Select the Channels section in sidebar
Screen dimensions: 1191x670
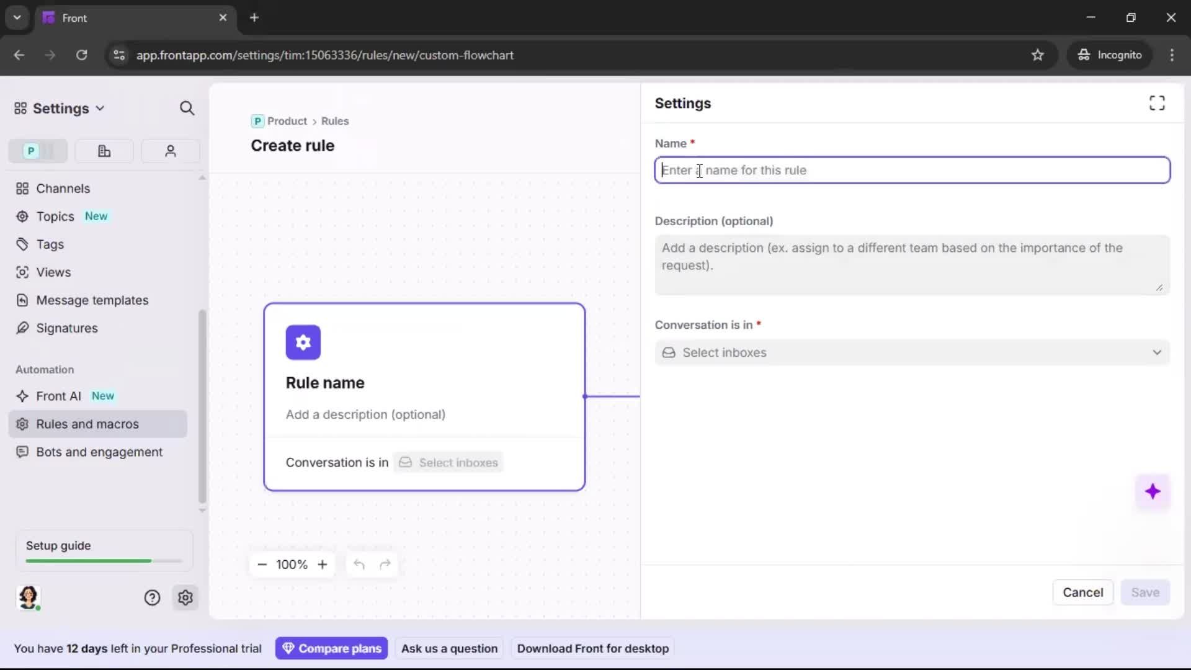62,188
